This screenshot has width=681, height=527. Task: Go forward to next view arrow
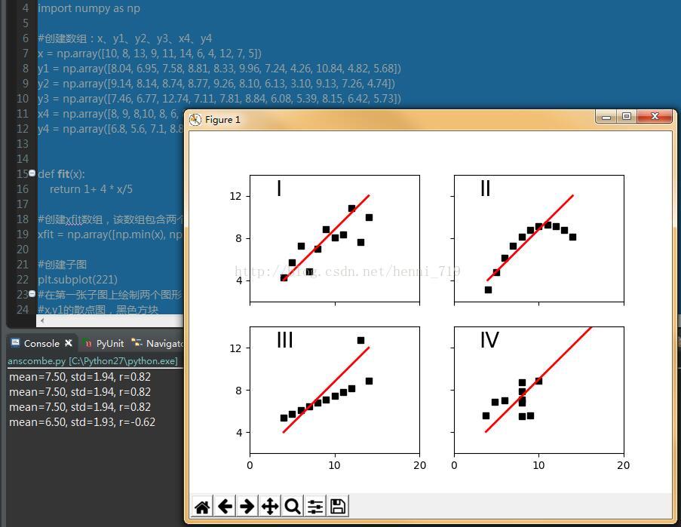[247, 506]
